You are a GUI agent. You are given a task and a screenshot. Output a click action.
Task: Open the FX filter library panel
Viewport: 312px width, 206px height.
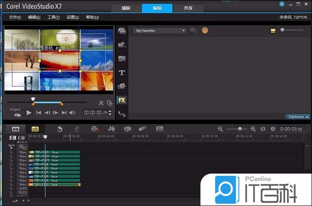121,100
